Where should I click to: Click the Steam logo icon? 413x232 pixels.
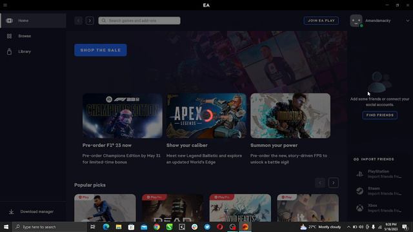[x=359, y=191]
